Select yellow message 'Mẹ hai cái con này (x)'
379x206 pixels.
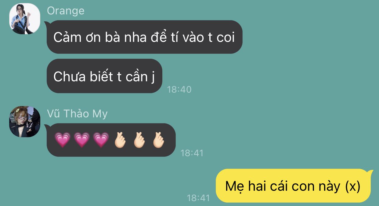293,186
